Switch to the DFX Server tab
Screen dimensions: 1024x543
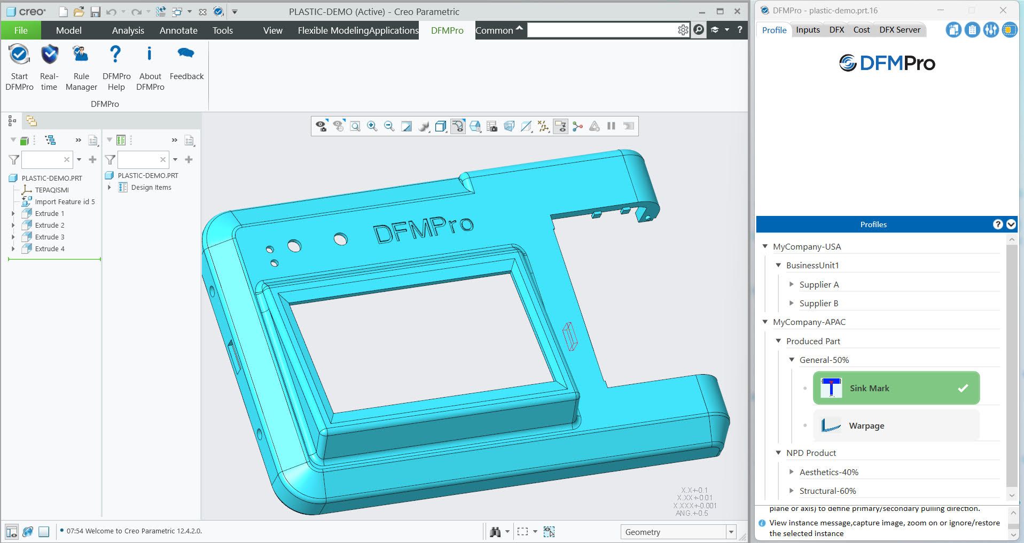coord(900,30)
